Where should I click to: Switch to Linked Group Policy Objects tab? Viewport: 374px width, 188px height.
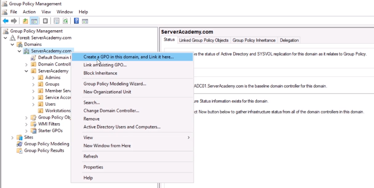click(x=204, y=40)
